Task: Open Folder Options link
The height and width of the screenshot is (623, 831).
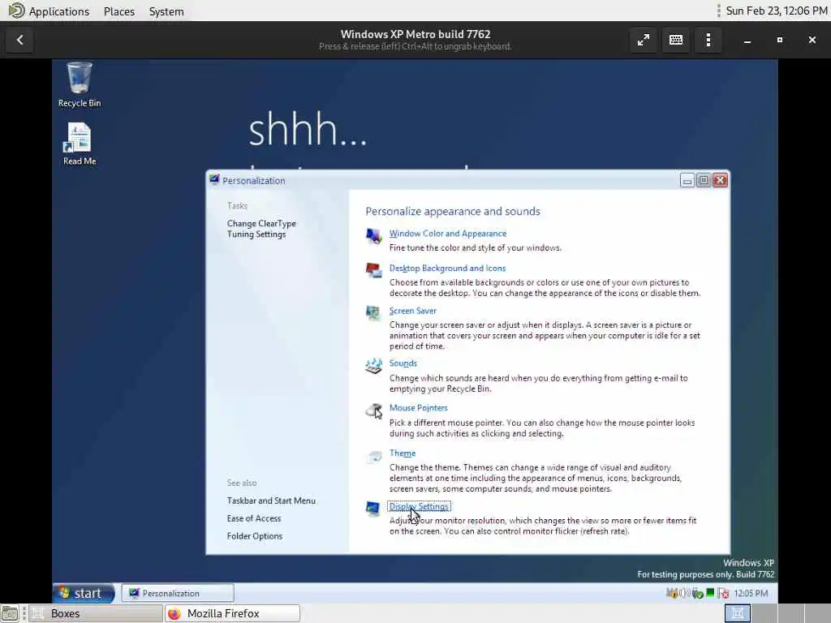Action: coord(254,536)
